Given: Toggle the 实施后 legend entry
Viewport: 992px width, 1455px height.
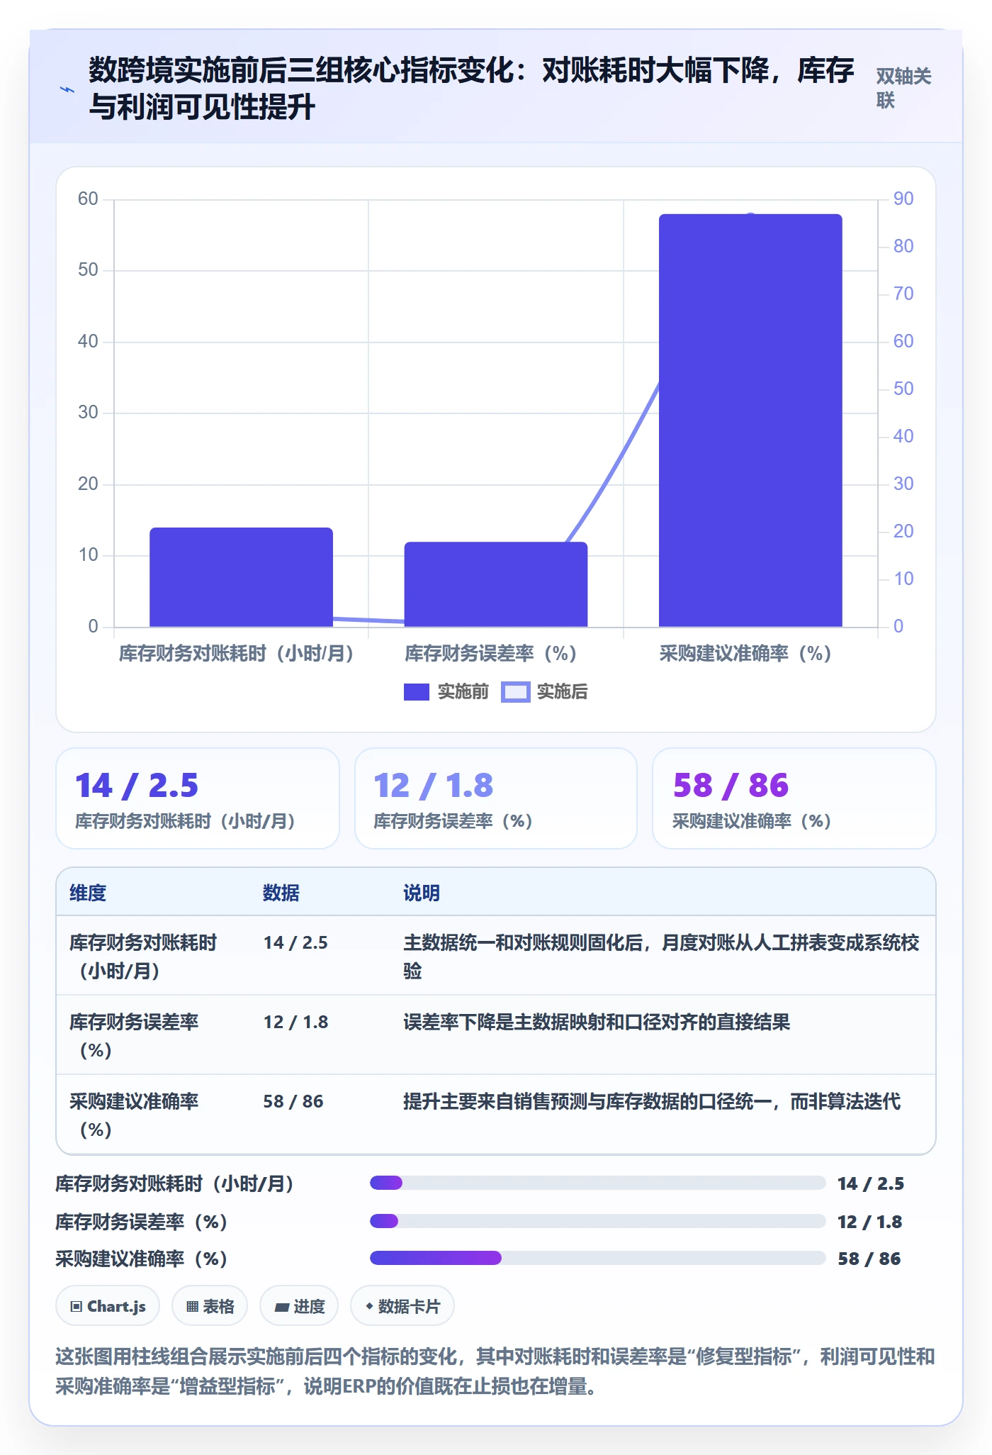Looking at the screenshot, I should (x=545, y=691).
